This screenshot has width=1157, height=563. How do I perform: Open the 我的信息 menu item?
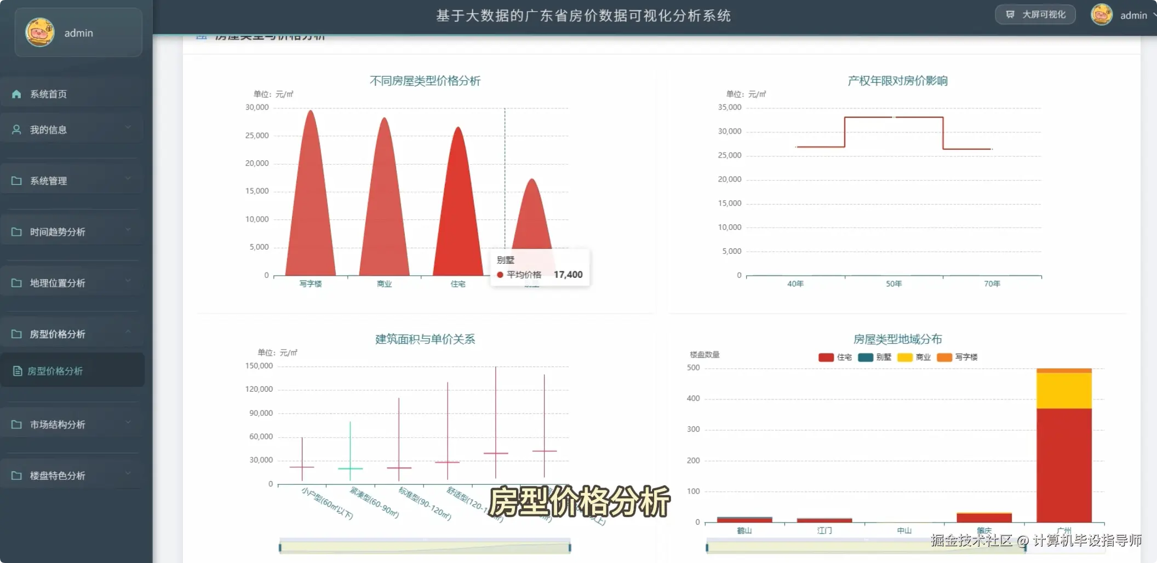click(x=72, y=130)
